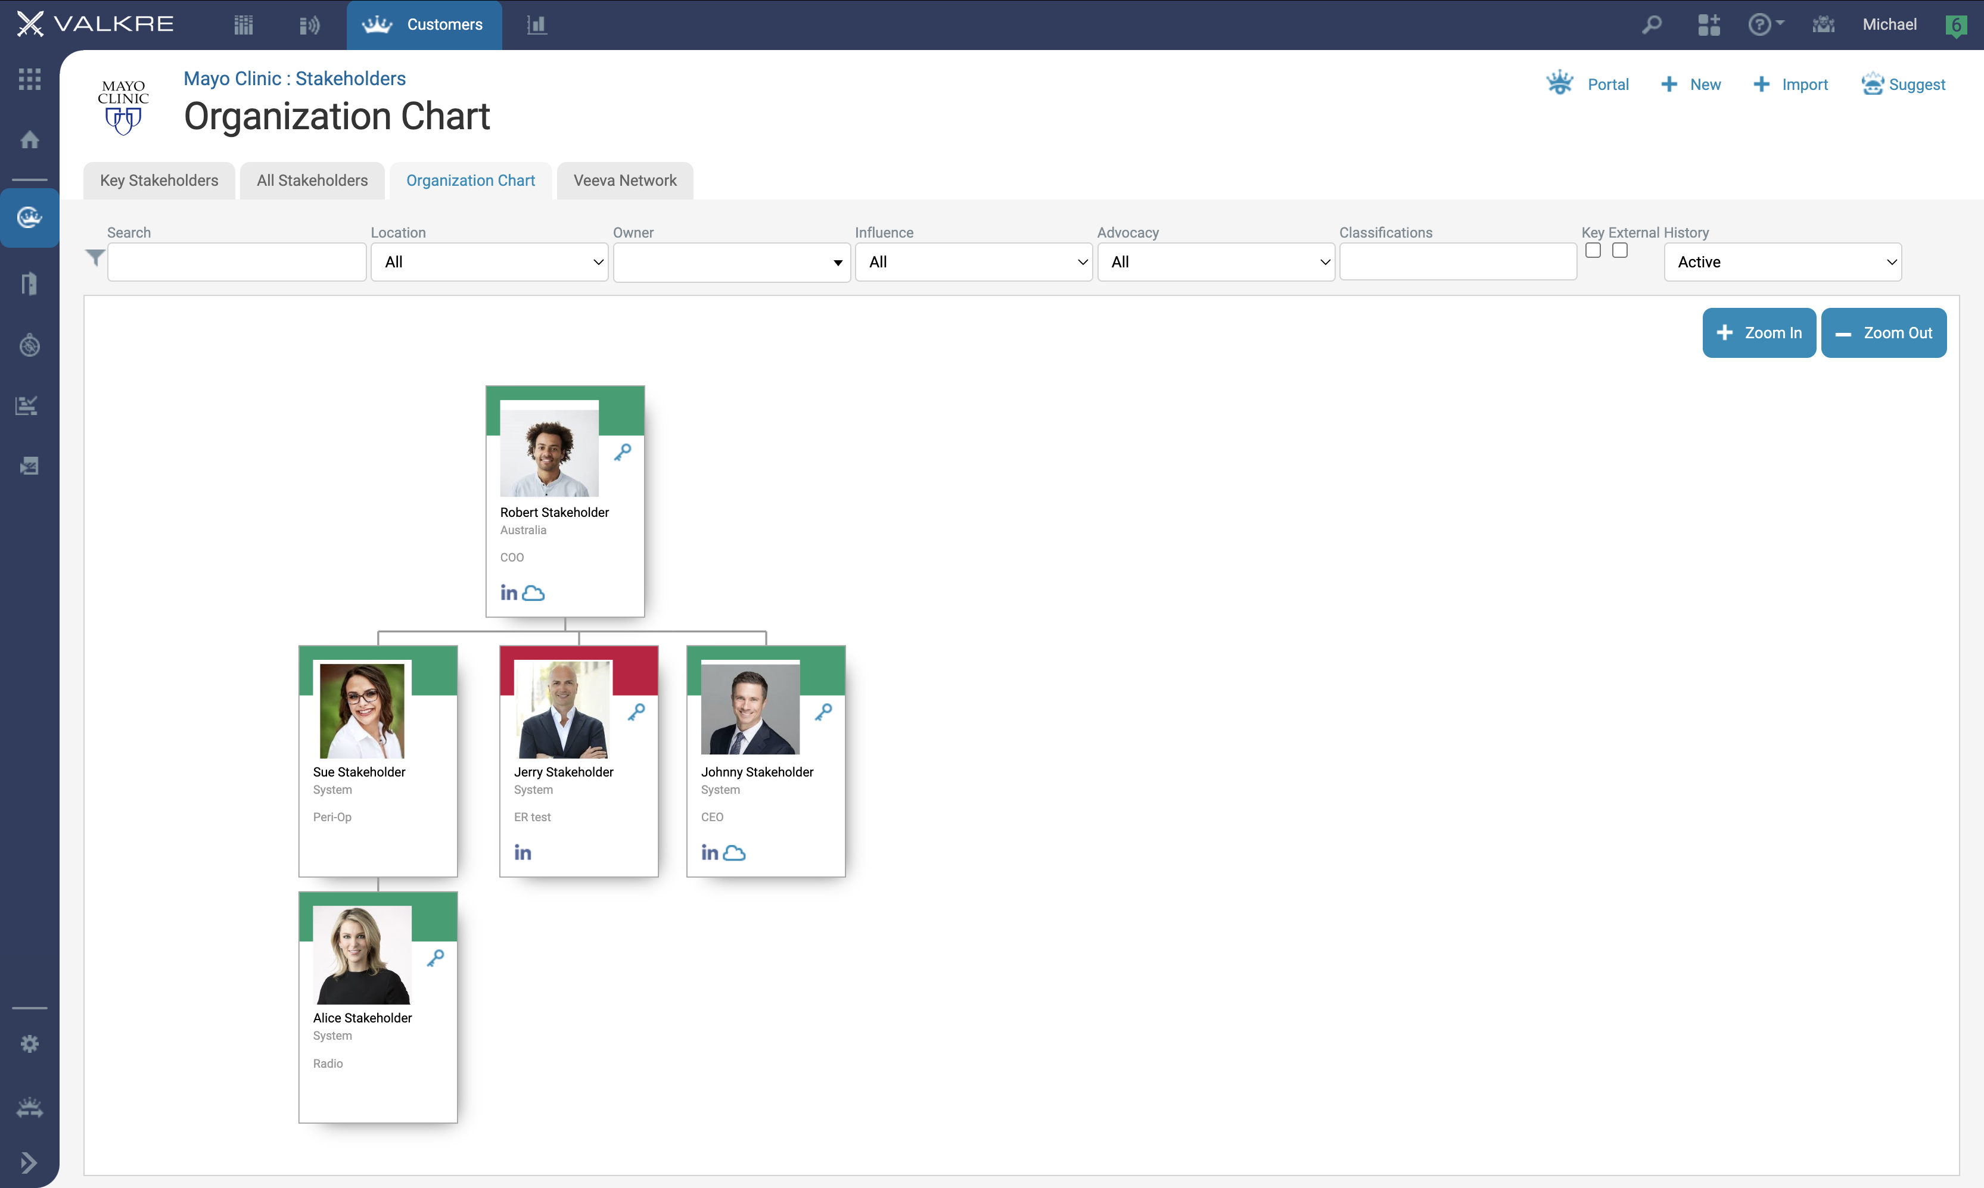Click the Valkre logo in top bar

95,24
